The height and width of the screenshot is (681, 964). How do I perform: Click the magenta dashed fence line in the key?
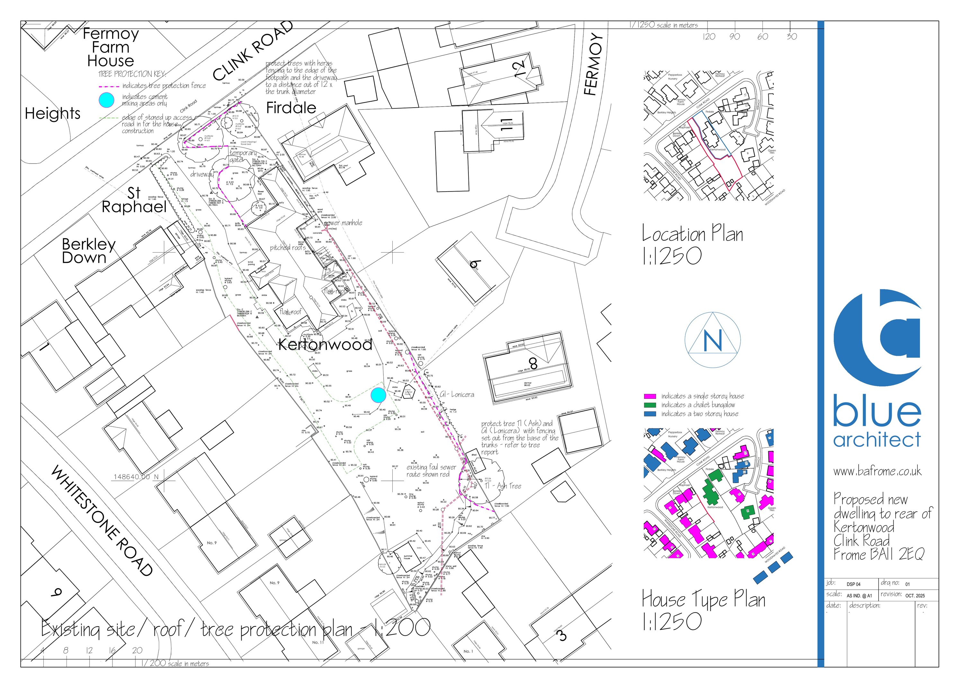tap(109, 86)
